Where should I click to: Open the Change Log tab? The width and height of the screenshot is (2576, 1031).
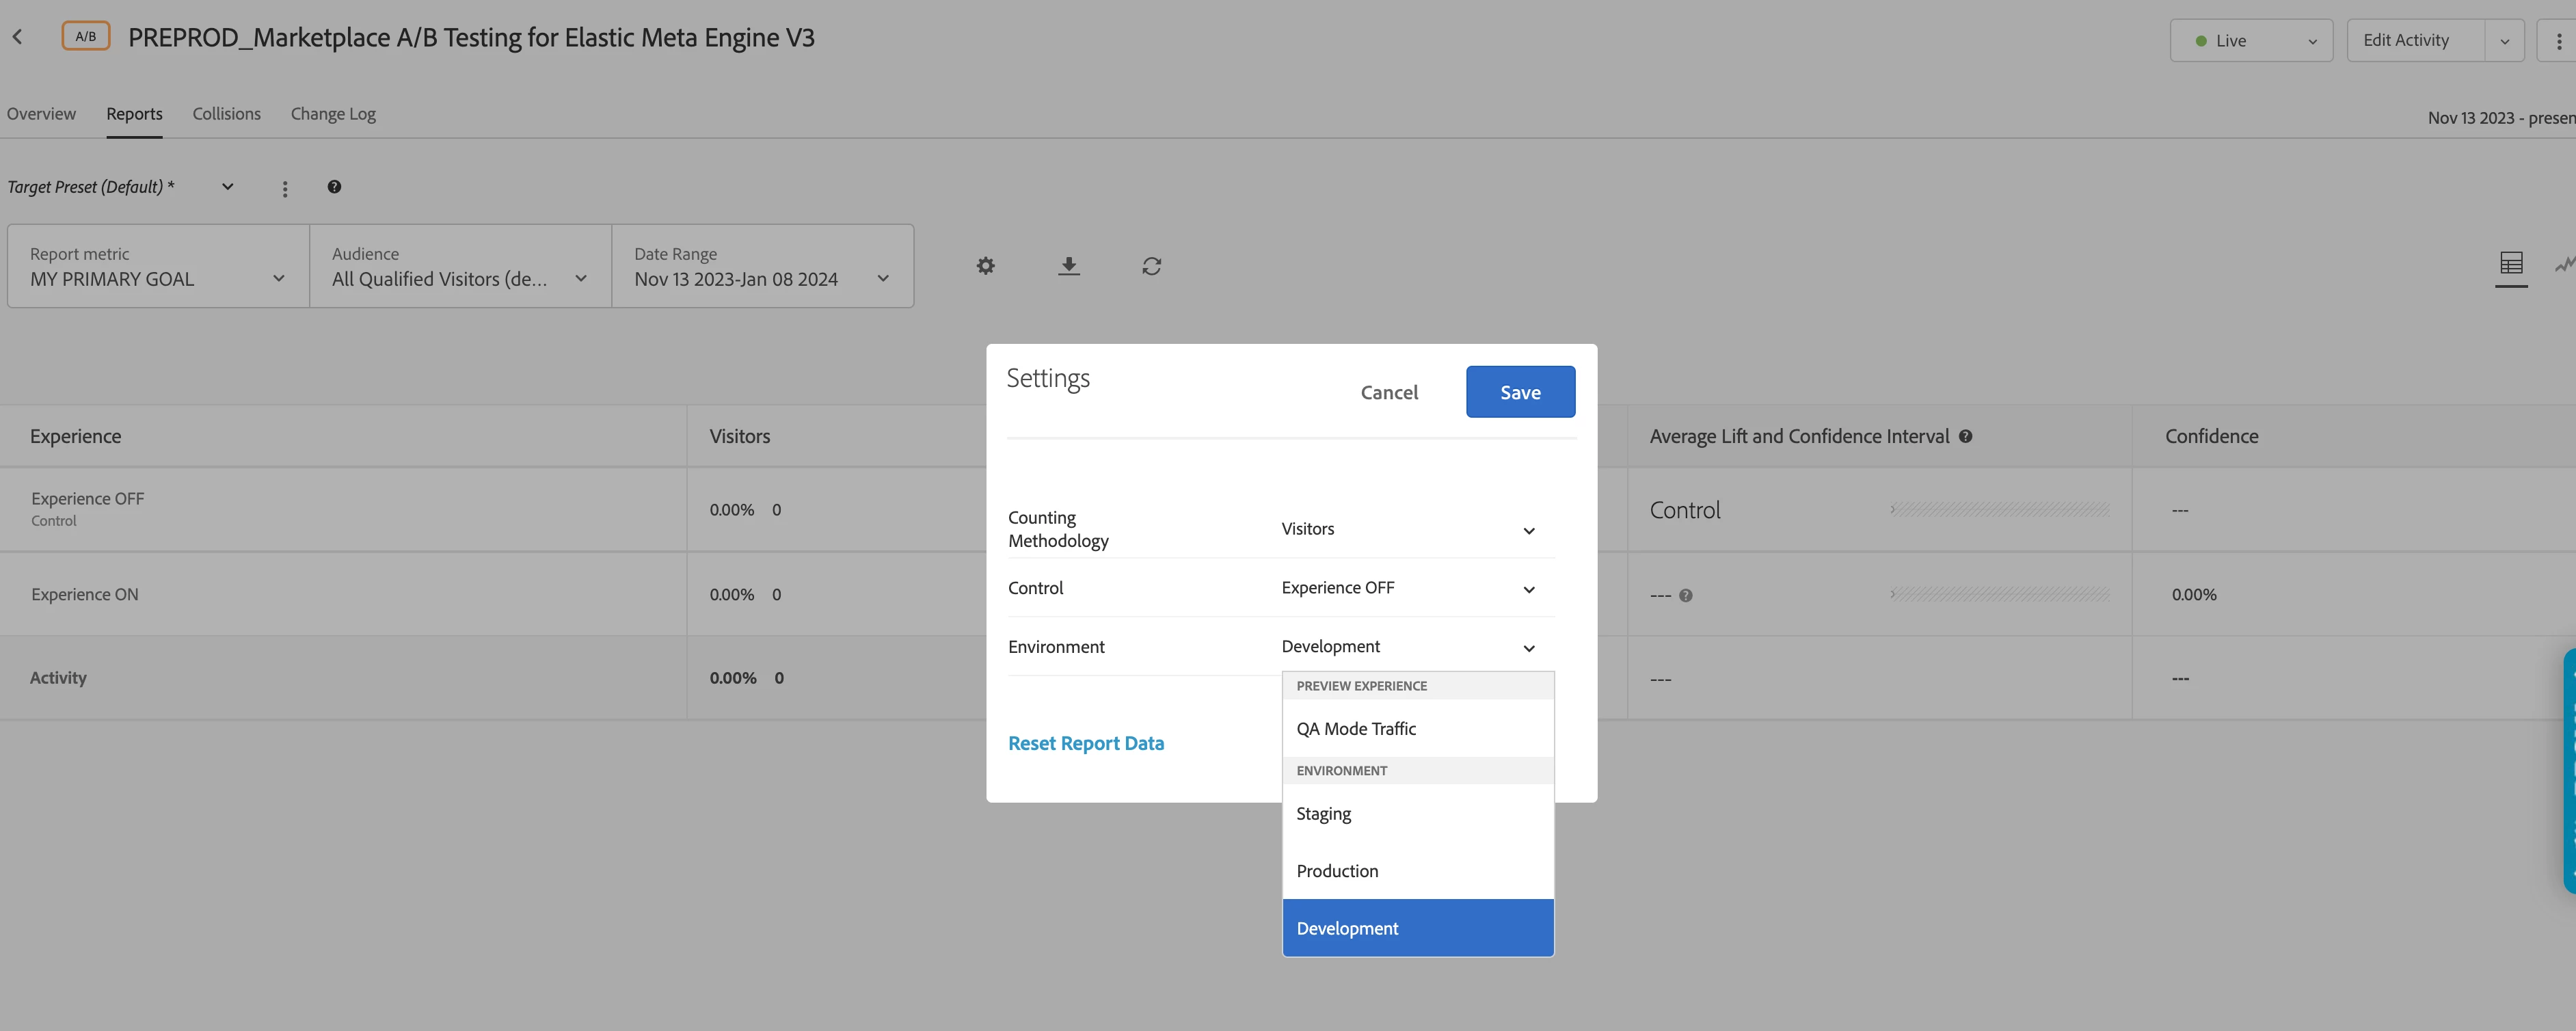point(333,114)
